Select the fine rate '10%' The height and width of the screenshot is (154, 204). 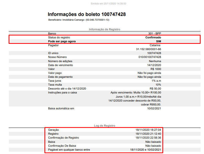coord(158,85)
